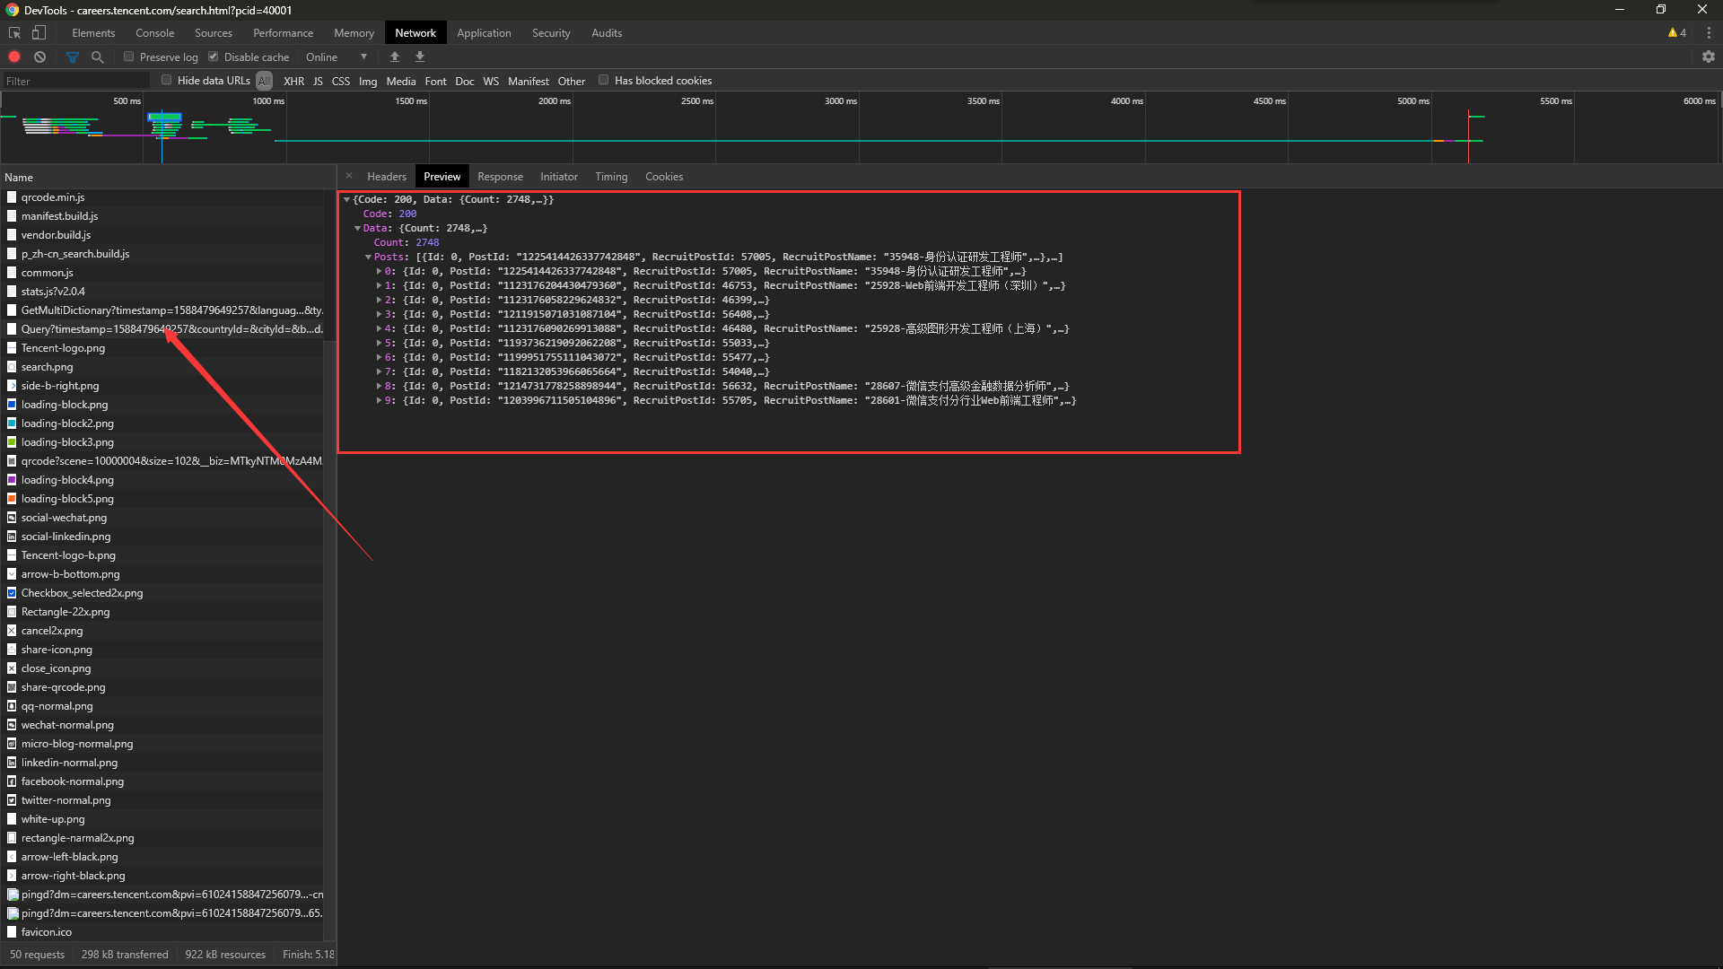Expand Posts item 4

379,328
